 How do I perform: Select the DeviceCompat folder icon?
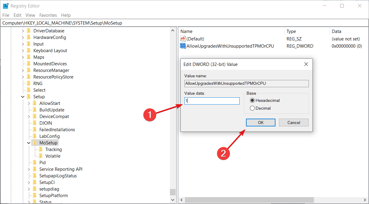[35, 116]
